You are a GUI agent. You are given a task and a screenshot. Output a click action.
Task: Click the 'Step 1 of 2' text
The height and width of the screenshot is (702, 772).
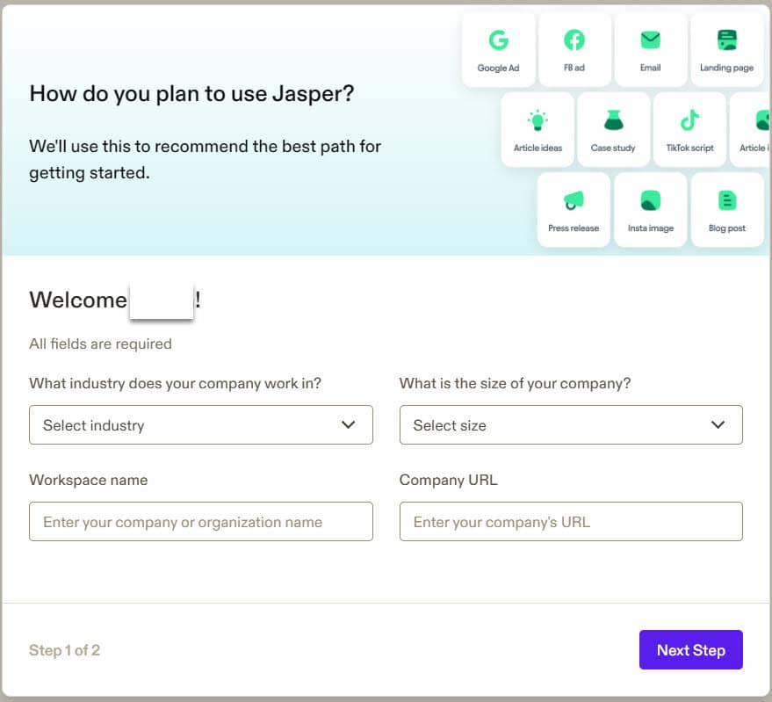point(64,650)
